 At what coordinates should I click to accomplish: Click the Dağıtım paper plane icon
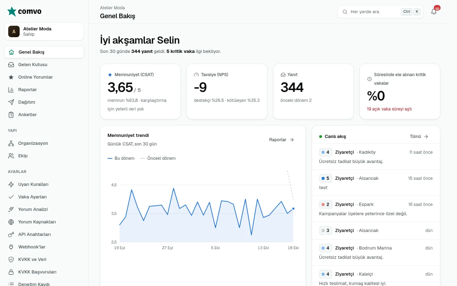coord(11,102)
